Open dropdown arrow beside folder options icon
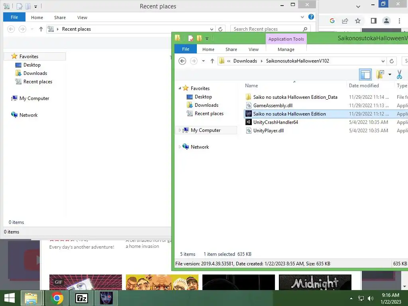408x306 pixels. click(390, 75)
